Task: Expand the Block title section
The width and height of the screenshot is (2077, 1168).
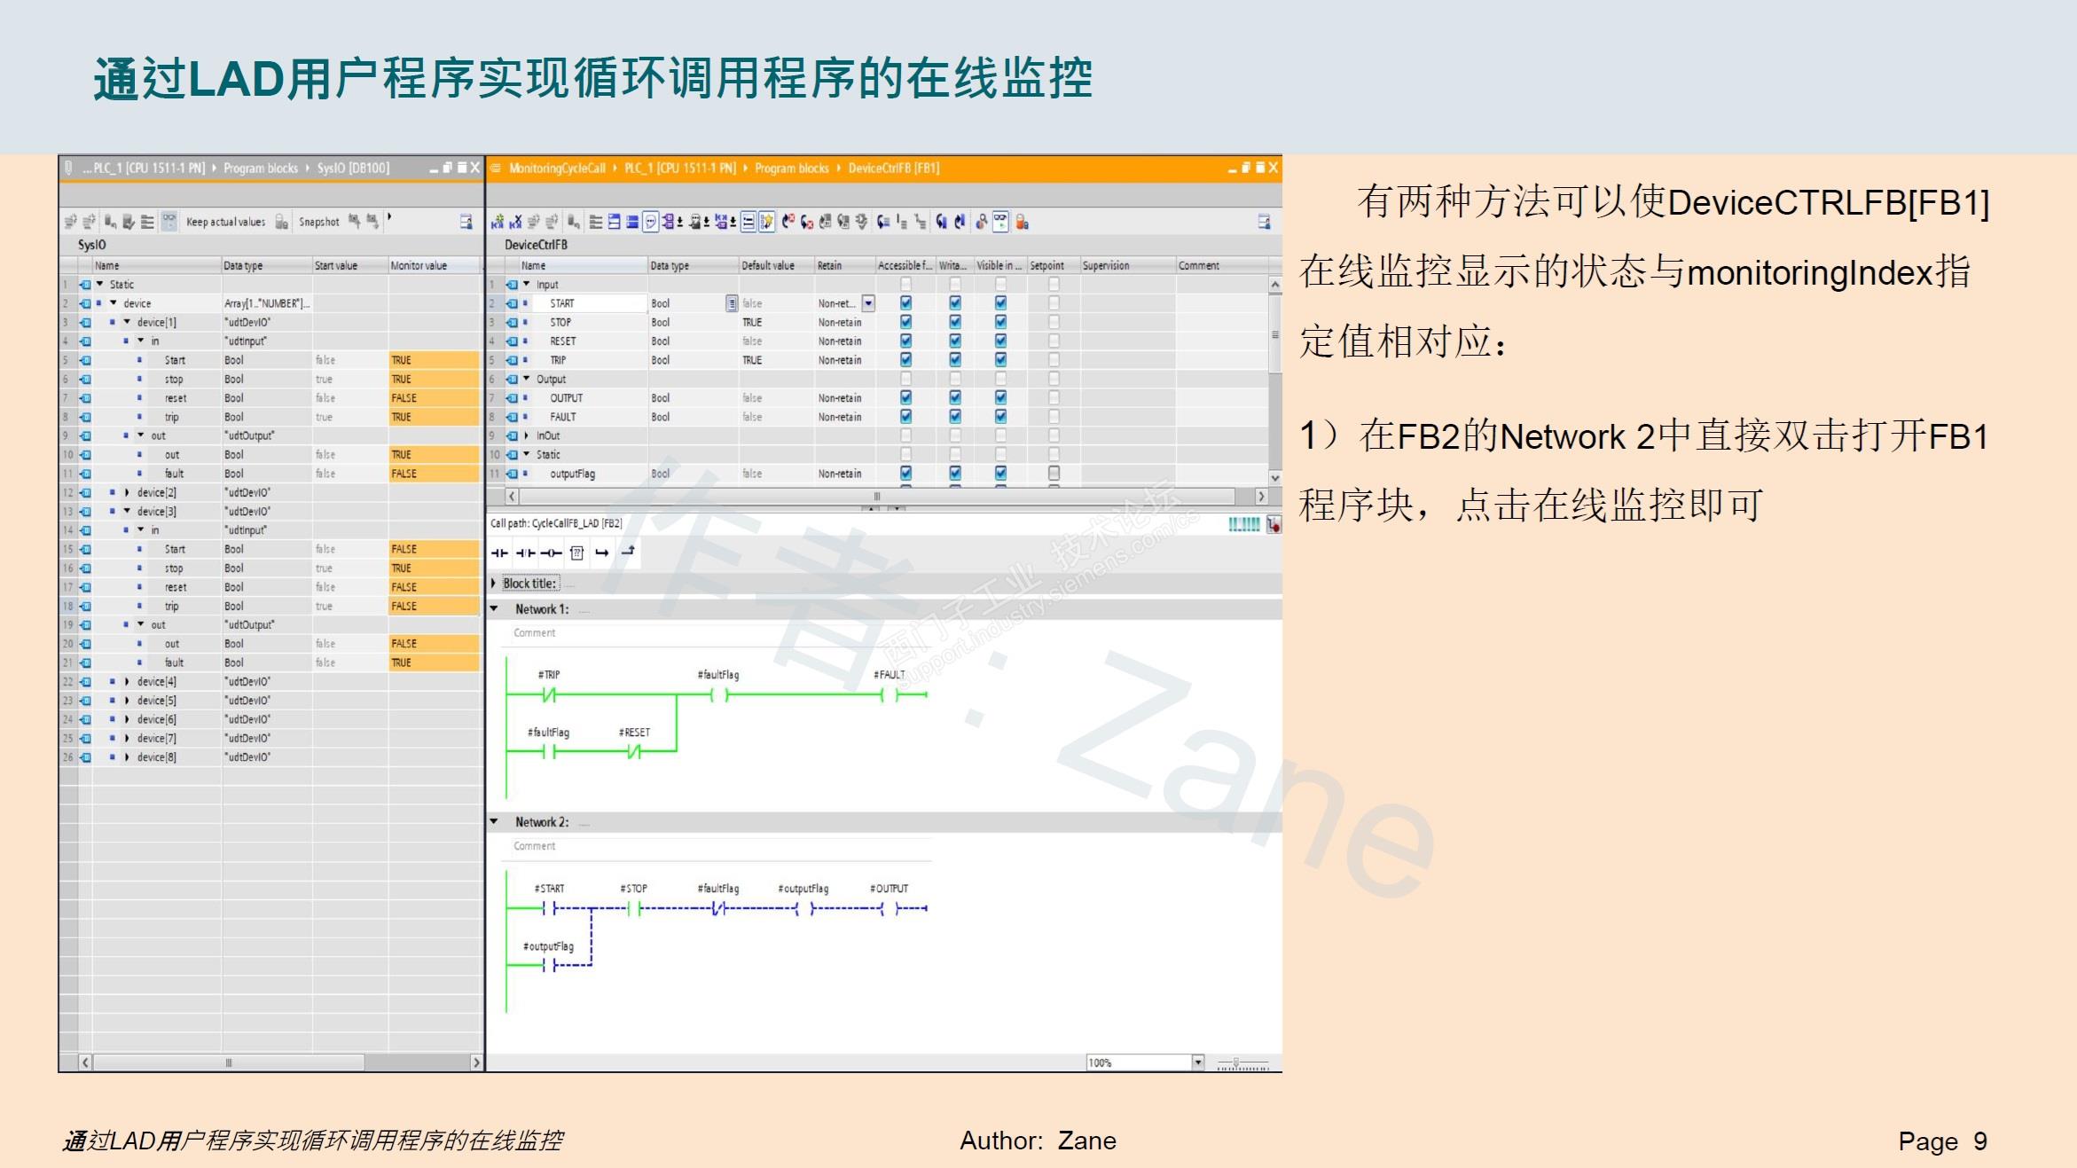Action: [495, 584]
